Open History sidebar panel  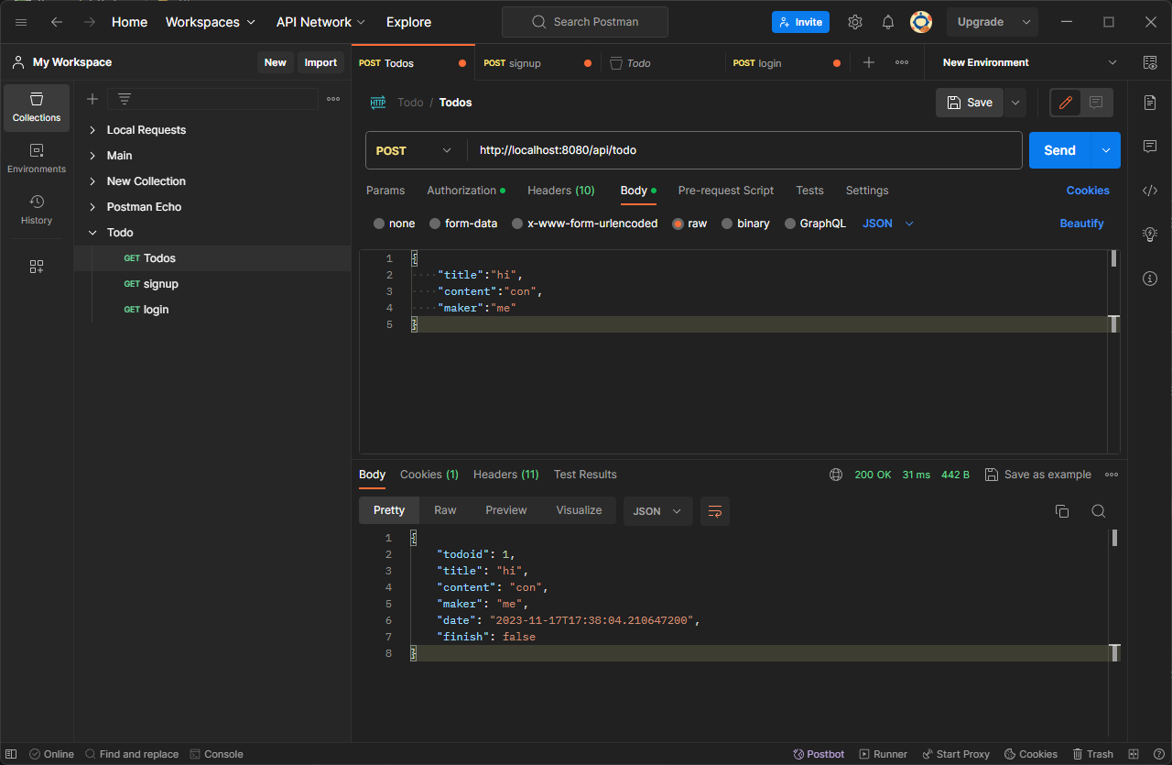click(37, 210)
